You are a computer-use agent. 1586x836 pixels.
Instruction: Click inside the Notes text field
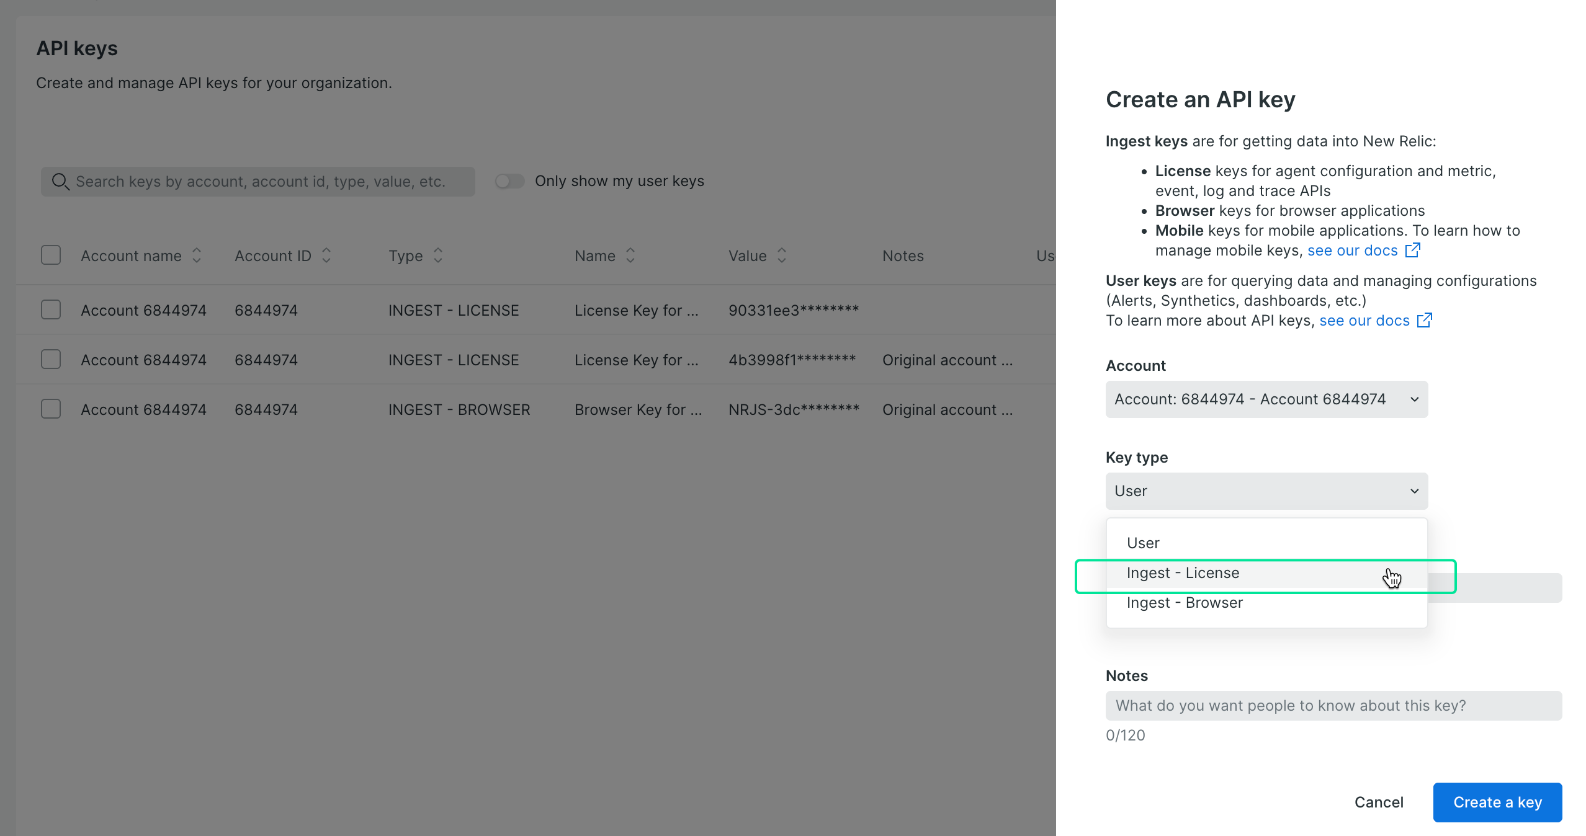coord(1334,705)
